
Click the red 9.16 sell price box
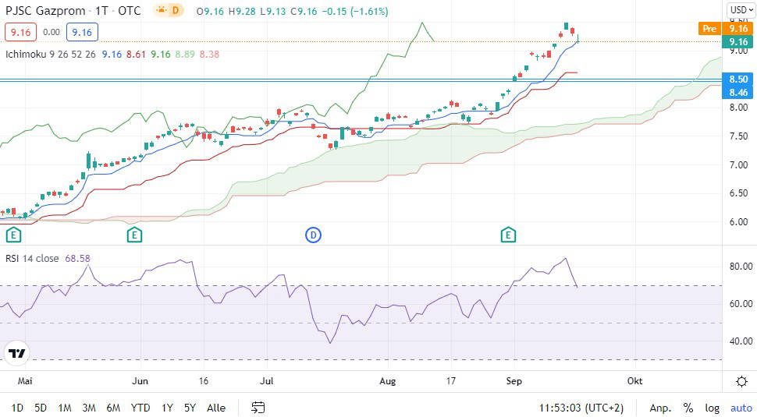pos(21,32)
